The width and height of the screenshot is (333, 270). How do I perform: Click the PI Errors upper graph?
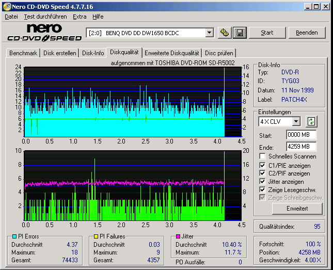click(133, 102)
